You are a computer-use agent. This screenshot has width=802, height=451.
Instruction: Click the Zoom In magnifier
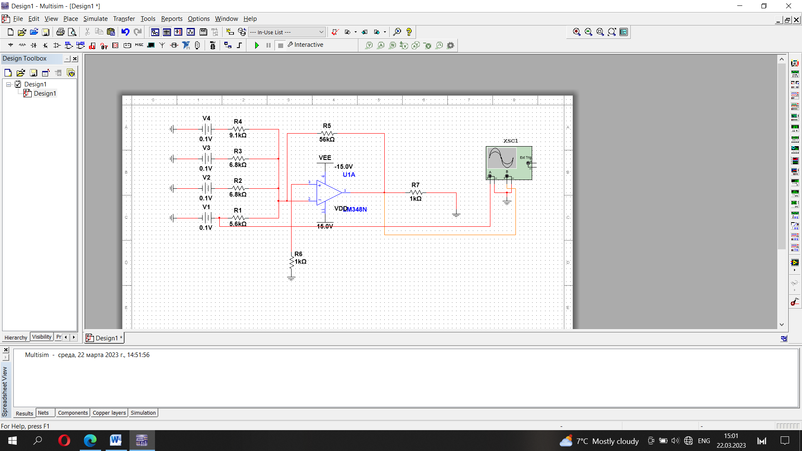[577, 32]
